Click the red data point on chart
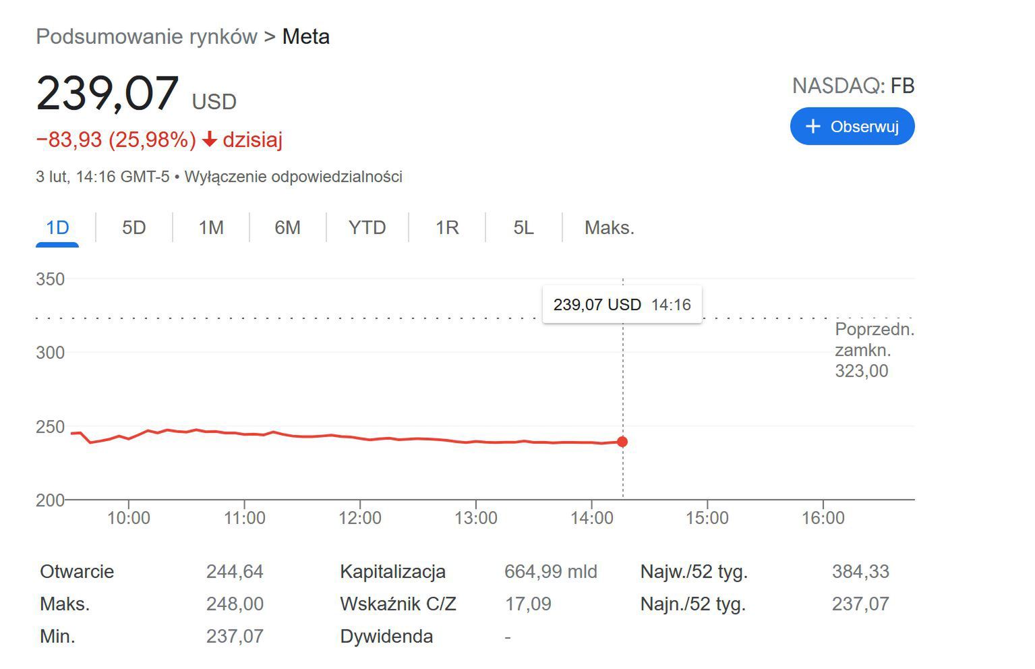The height and width of the screenshot is (669, 1035). [622, 442]
